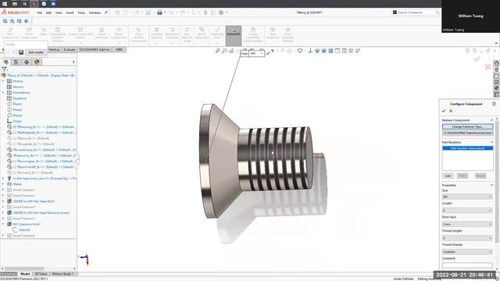Select Equations in the feature tree

(20, 98)
